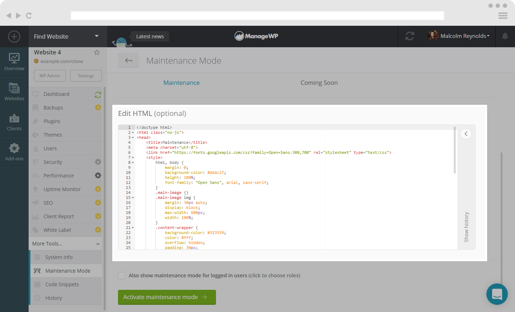Open the browser hamburger menu
Viewport: 515px width, 312px height.
pyautogui.click(x=503, y=15)
